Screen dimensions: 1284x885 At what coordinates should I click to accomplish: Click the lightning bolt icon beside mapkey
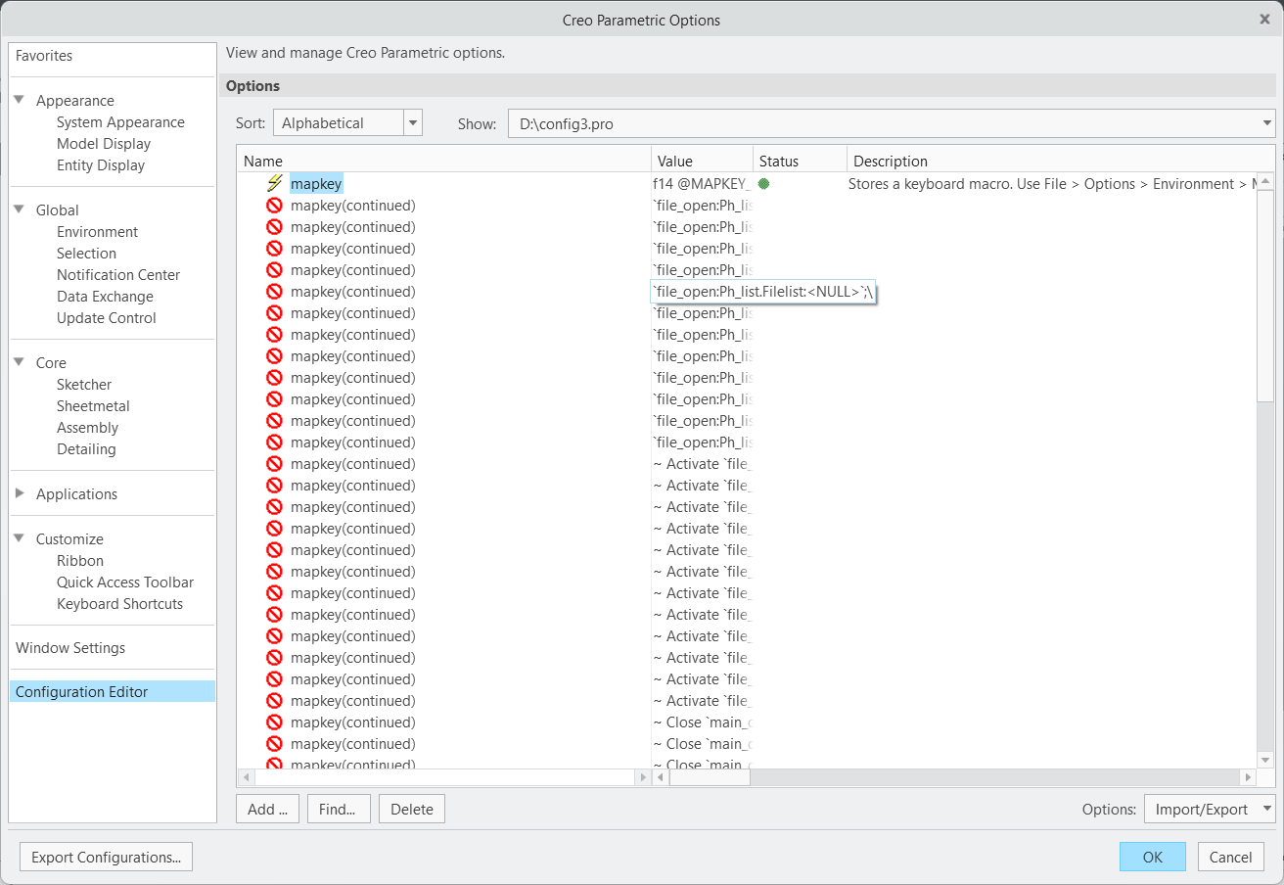click(x=276, y=183)
